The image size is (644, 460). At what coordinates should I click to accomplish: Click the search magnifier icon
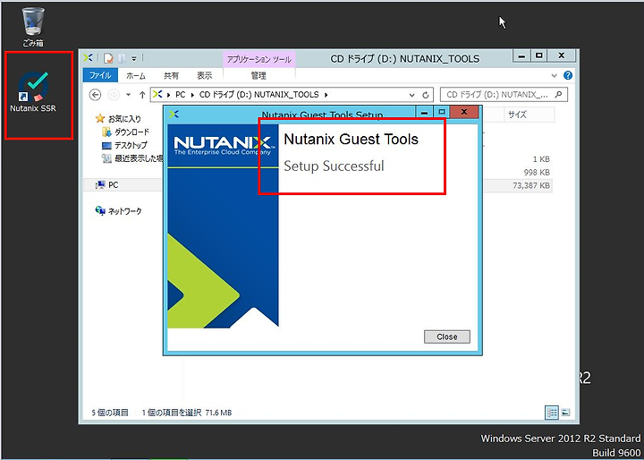pyautogui.click(x=558, y=95)
